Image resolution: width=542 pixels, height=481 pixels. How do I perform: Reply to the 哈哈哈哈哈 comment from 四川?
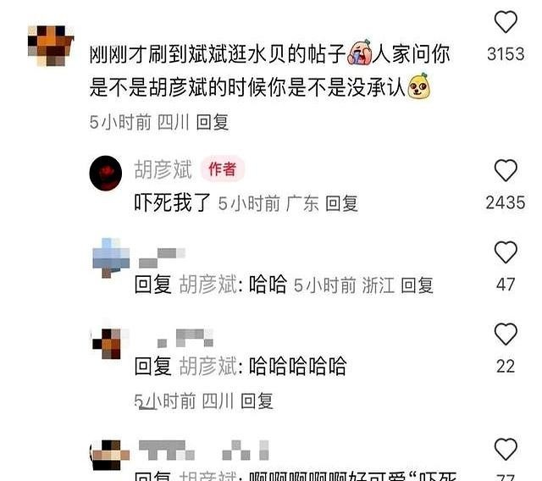(257, 401)
